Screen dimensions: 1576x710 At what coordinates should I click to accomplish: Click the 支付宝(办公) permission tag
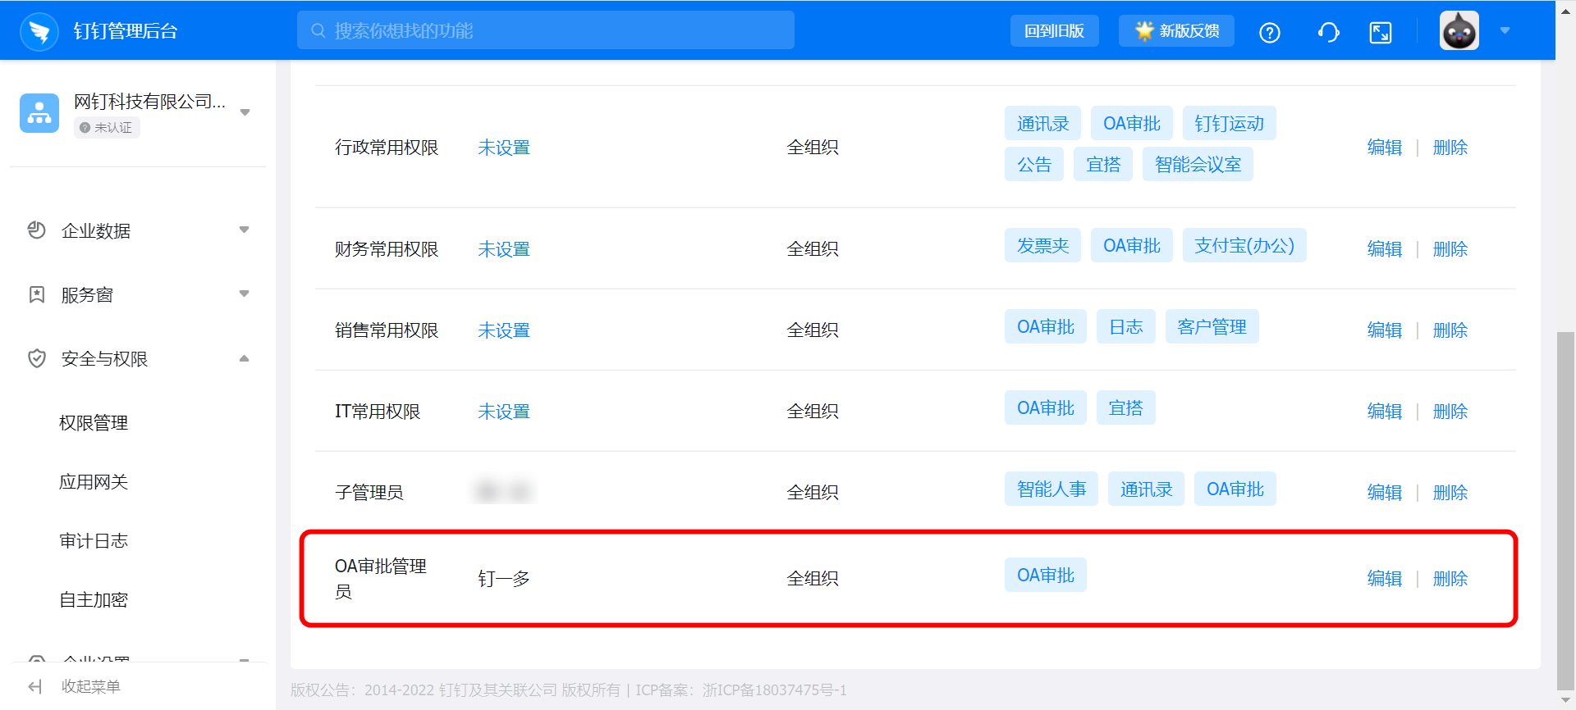[x=1244, y=246]
